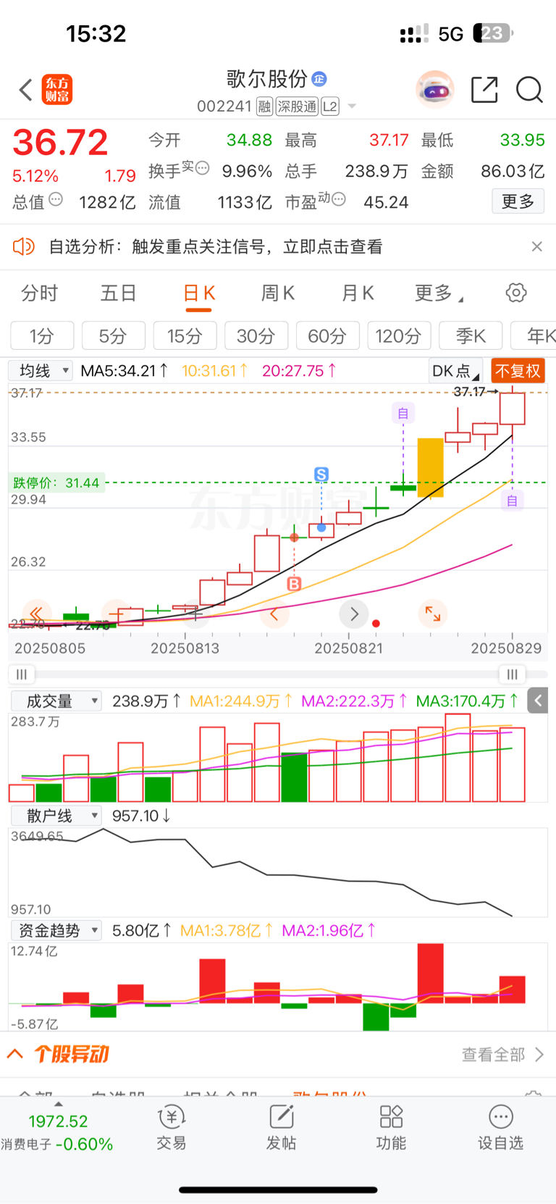The height and width of the screenshot is (1204, 556).
Task: Open the robot assistant avatar icon
Action: coord(434,90)
